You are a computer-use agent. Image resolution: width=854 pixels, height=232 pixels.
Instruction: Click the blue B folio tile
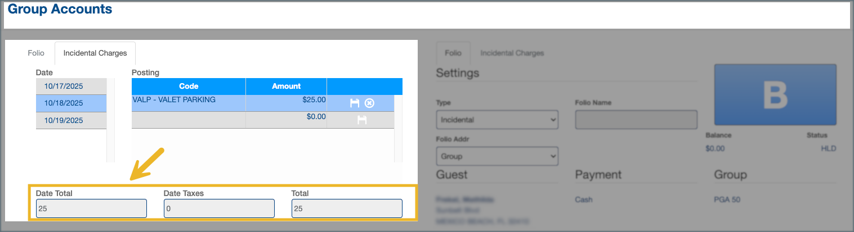(775, 94)
